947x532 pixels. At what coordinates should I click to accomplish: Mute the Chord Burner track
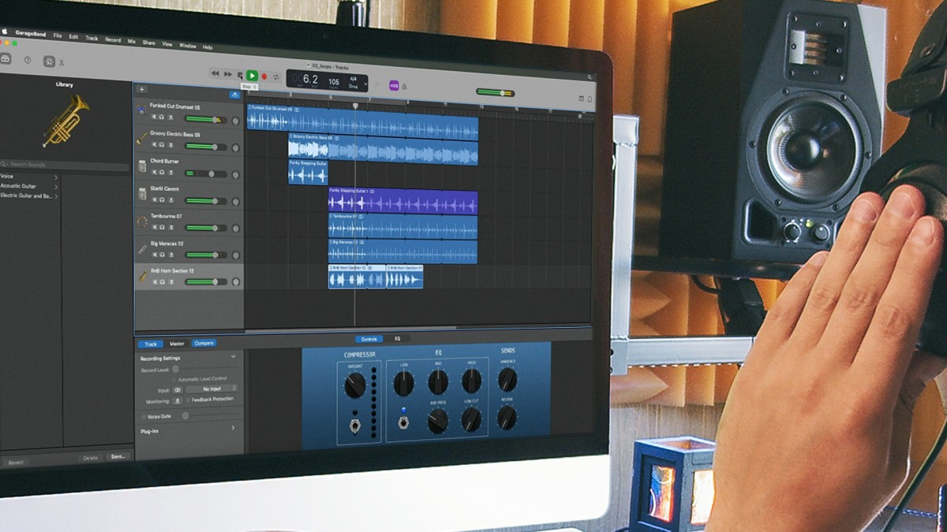[x=154, y=172]
